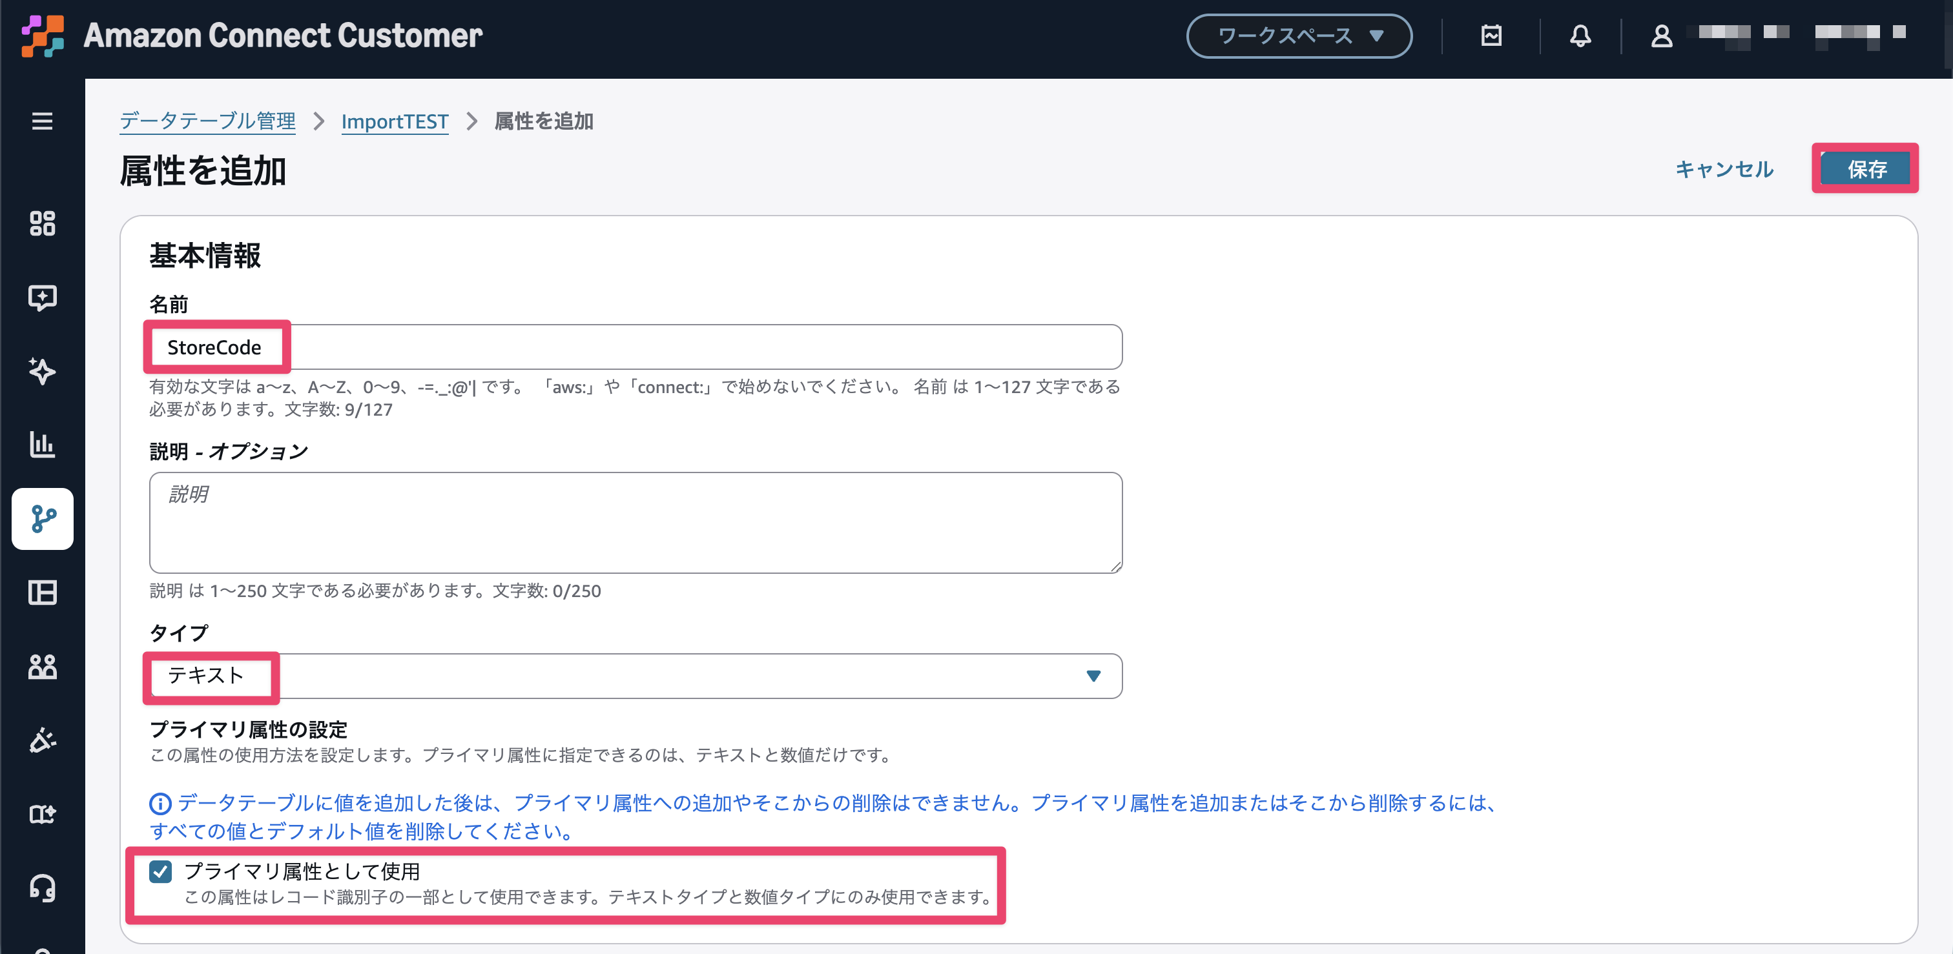
Task: Click the 属性を追加 breadcrumb current page text
Action: tap(544, 121)
